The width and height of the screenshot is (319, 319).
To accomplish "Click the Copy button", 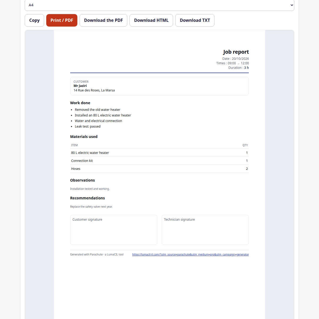I will pyautogui.click(x=34, y=20).
